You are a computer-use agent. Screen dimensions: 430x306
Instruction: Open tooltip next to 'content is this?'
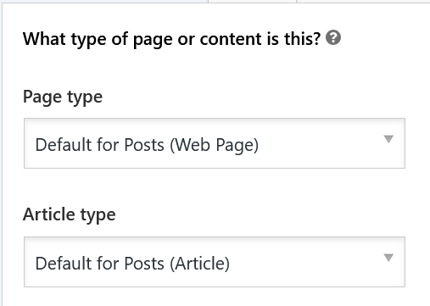click(333, 37)
